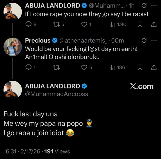Share Precious's tweet via share icon
The width and height of the screenshot is (161, 159).
[x=153, y=67]
